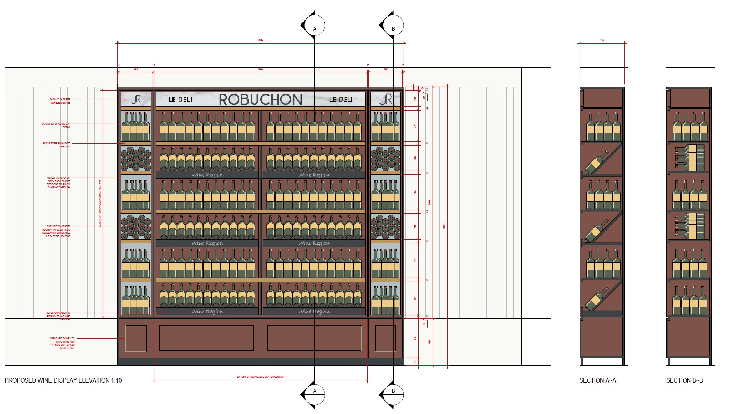Select the Dark Grey Shadow Gap annotation

point(56,126)
